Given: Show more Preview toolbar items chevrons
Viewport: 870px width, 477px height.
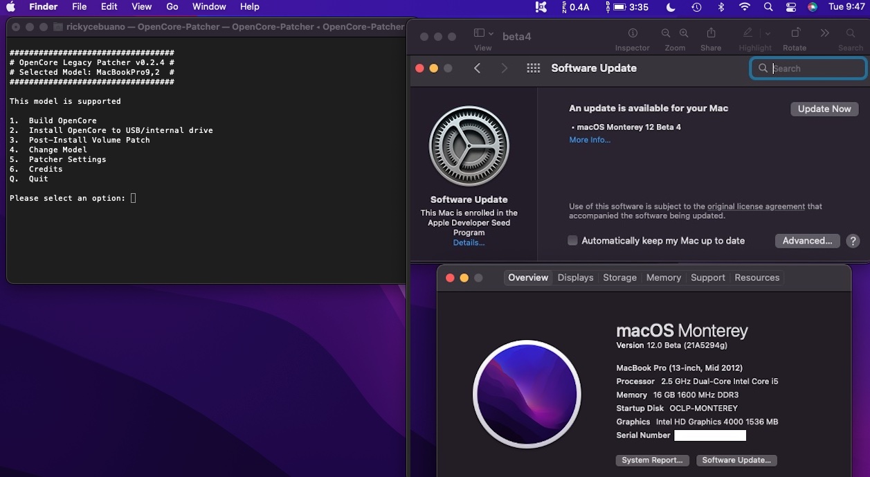Looking at the screenshot, I should [x=824, y=33].
